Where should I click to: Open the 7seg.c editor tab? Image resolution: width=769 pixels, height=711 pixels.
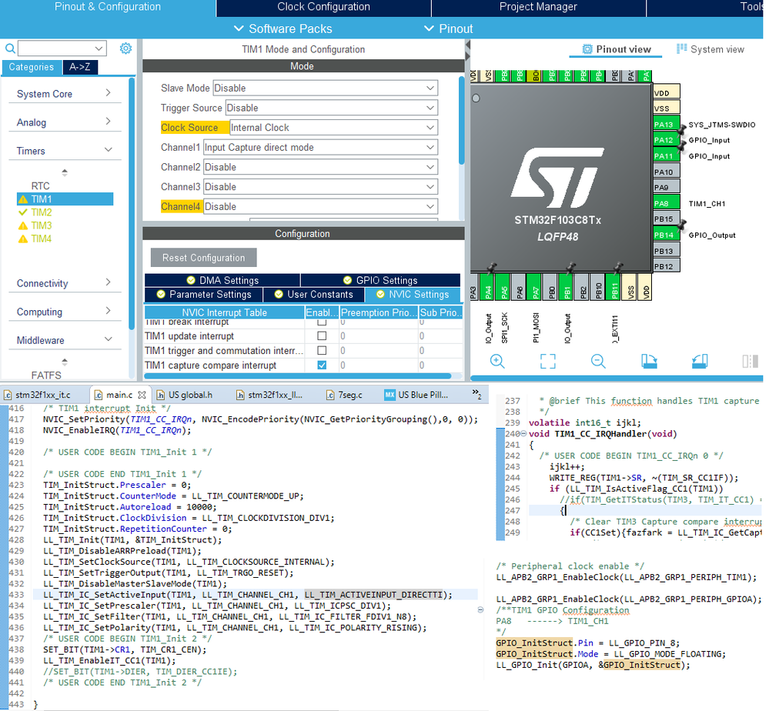click(x=344, y=395)
